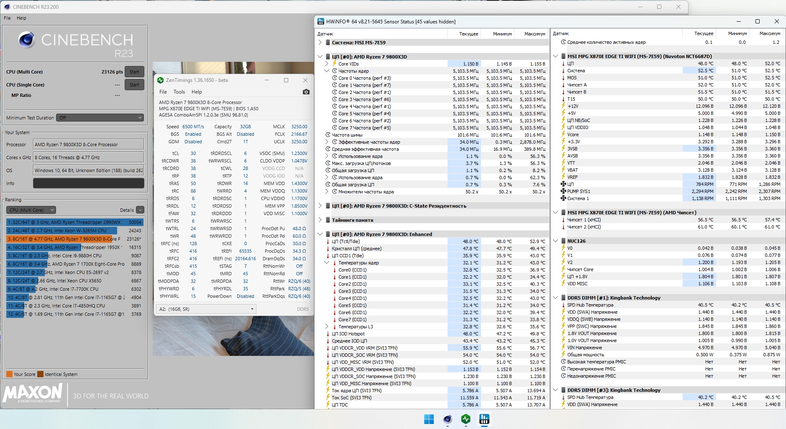
Task: Select the Threadripper 2990WX ranking row
Action: coord(75,222)
